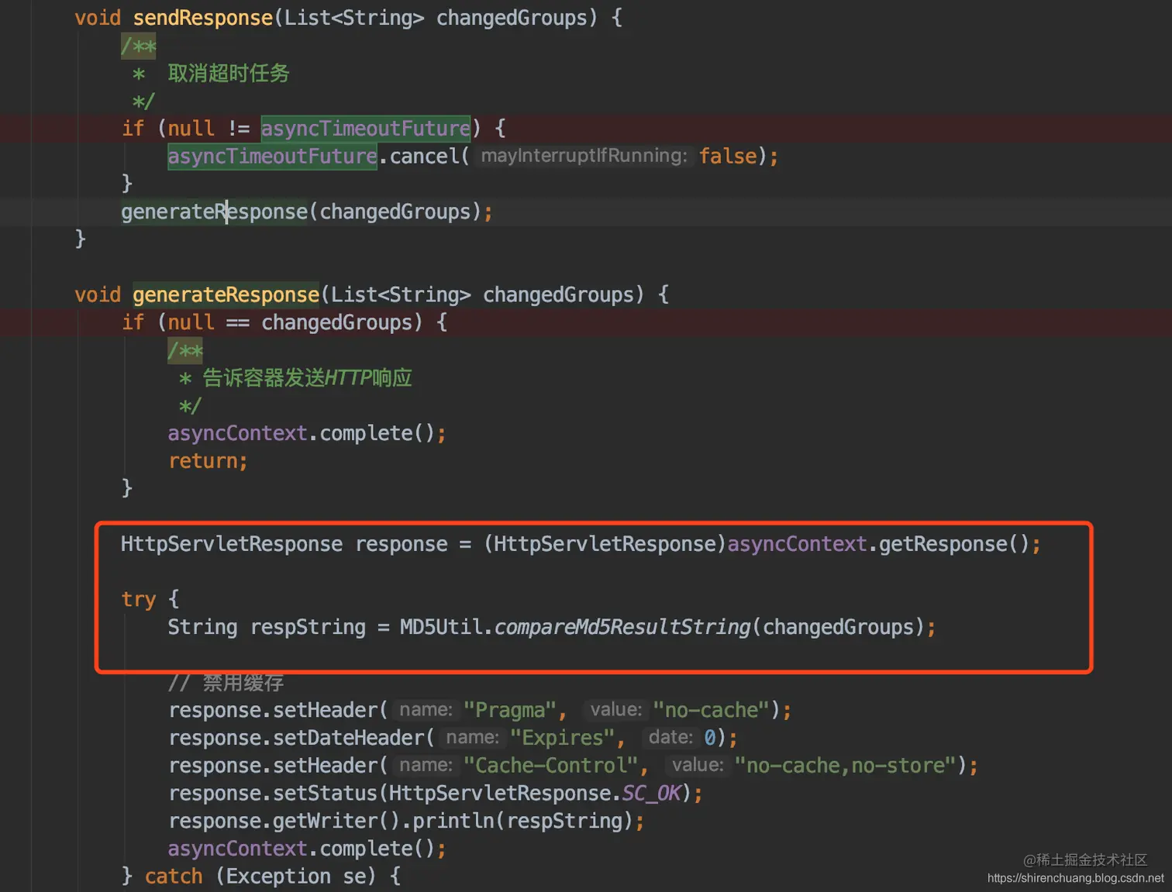Image resolution: width=1172 pixels, height=892 pixels.
Task: Click the respString variable declaration
Action: [308, 628]
